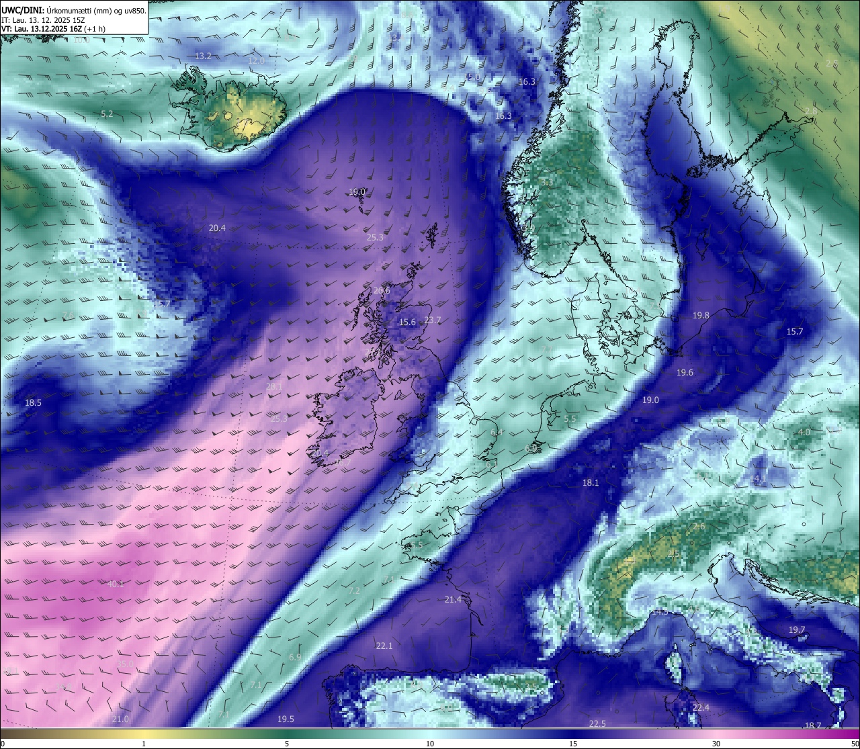
Task: Click the 14.1 value label
Action: [758, 478]
